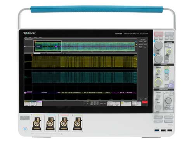Click the Single/Seq front panel button
Viewport: 194px width, 145px height.
pos(169,34)
